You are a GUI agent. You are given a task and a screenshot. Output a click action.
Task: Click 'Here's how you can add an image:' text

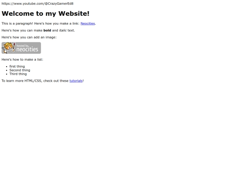(29, 37)
